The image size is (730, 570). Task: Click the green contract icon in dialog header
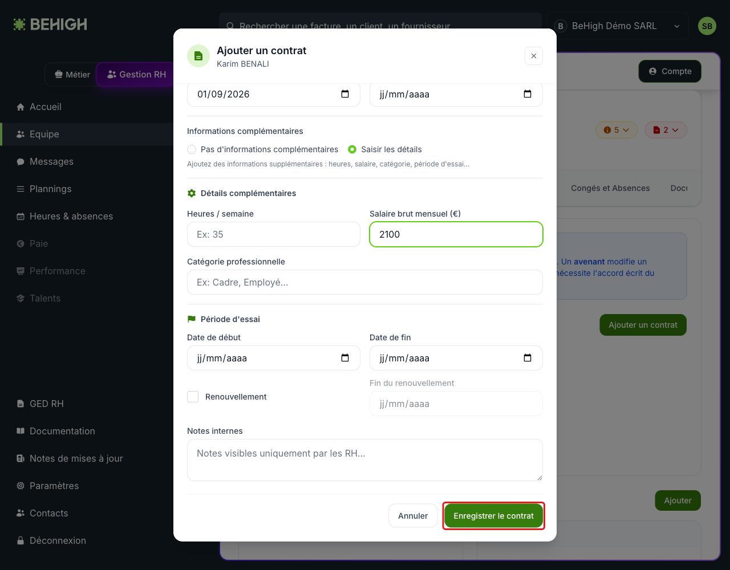(198, 56)
